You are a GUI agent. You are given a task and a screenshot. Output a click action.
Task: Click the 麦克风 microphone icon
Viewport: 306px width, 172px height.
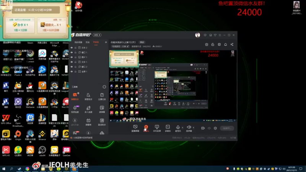pos(178,128)
